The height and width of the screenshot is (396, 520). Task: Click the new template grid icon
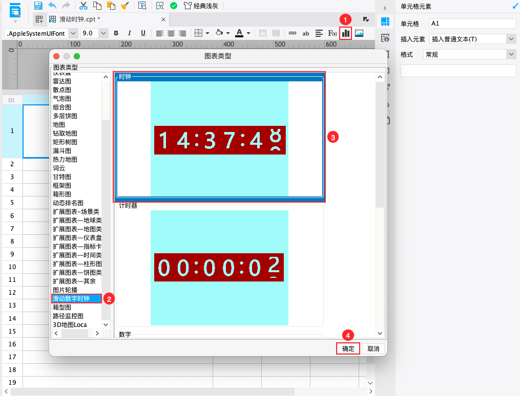click(x=39, y=19)
